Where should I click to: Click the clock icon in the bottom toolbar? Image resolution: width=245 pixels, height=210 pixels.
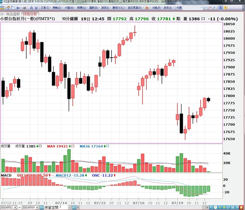click(215, 208)
